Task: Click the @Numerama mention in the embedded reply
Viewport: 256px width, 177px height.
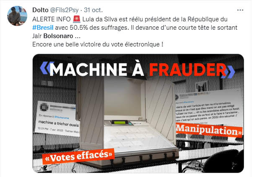Action: coord(62,117)
